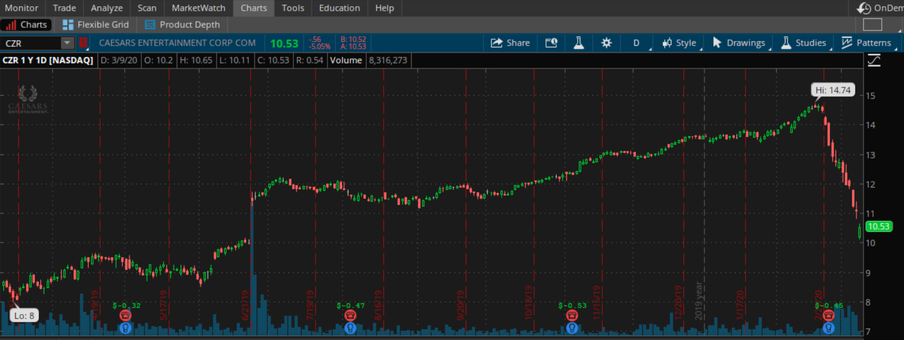Open the Product Depth sub-tab
Viewport: 904px width, 340px height.
pos(182,25)
